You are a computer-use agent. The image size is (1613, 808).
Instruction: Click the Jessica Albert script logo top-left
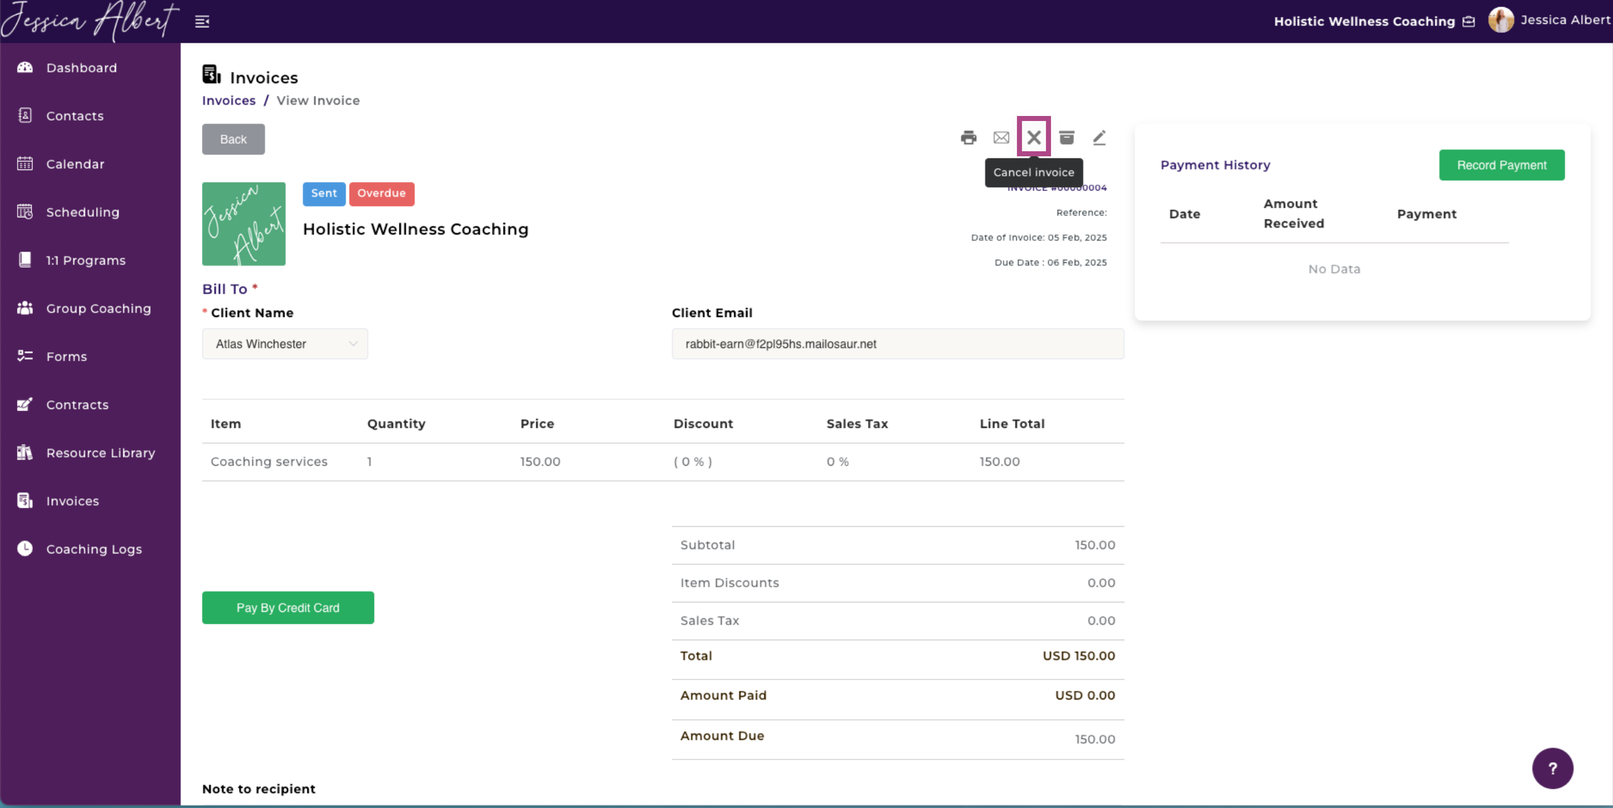90,21
